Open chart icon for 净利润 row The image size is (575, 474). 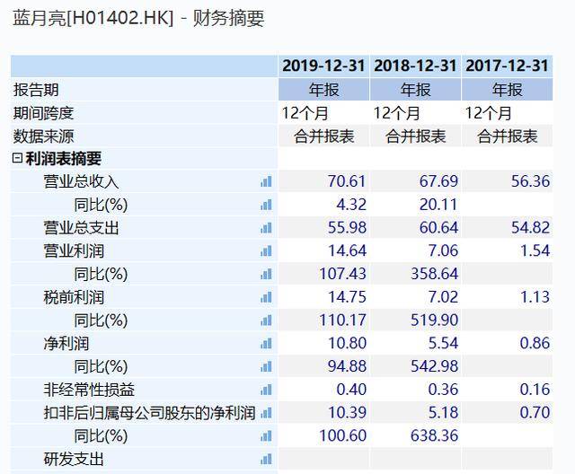click(266, 343)
